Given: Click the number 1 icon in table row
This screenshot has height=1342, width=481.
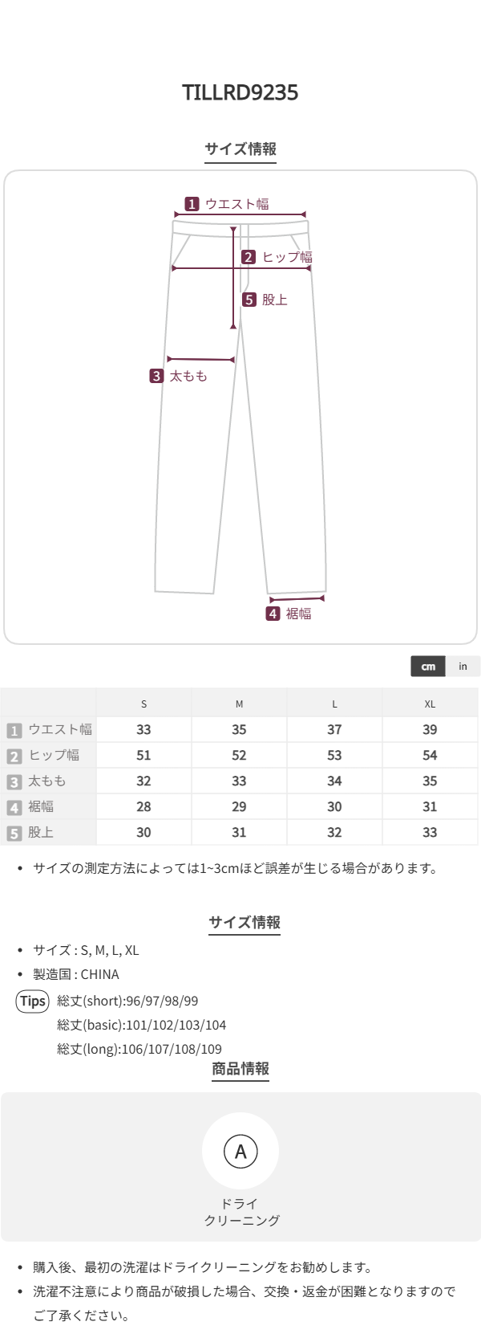Looking at the screenshot, I should pyautogui.click(x=14, y=730).
